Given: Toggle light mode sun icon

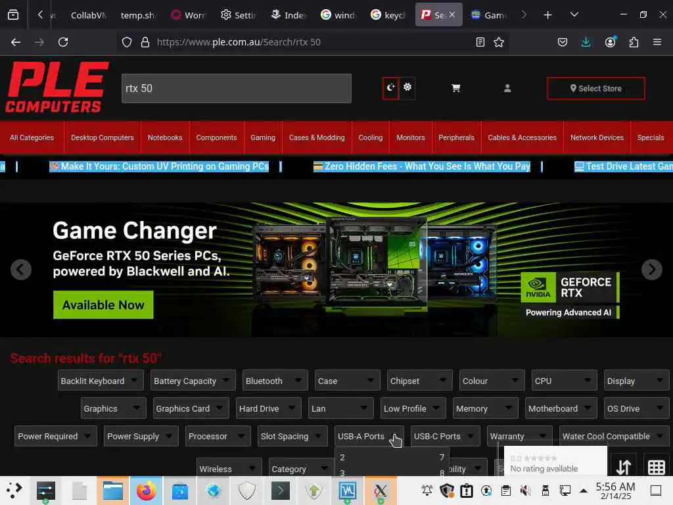Looking at the screenshot, I should 407,87.
